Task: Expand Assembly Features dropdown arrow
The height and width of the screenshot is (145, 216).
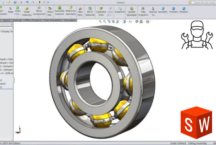Action: (x=60, y=17)
